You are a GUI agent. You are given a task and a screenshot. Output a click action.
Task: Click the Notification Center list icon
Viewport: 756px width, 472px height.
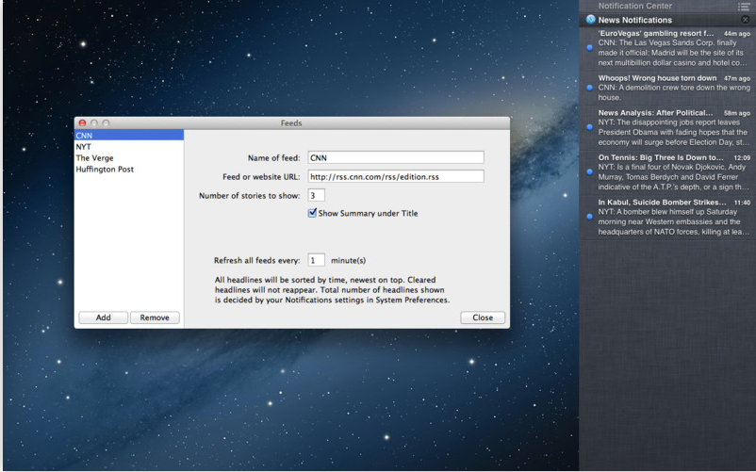(744, 6)
